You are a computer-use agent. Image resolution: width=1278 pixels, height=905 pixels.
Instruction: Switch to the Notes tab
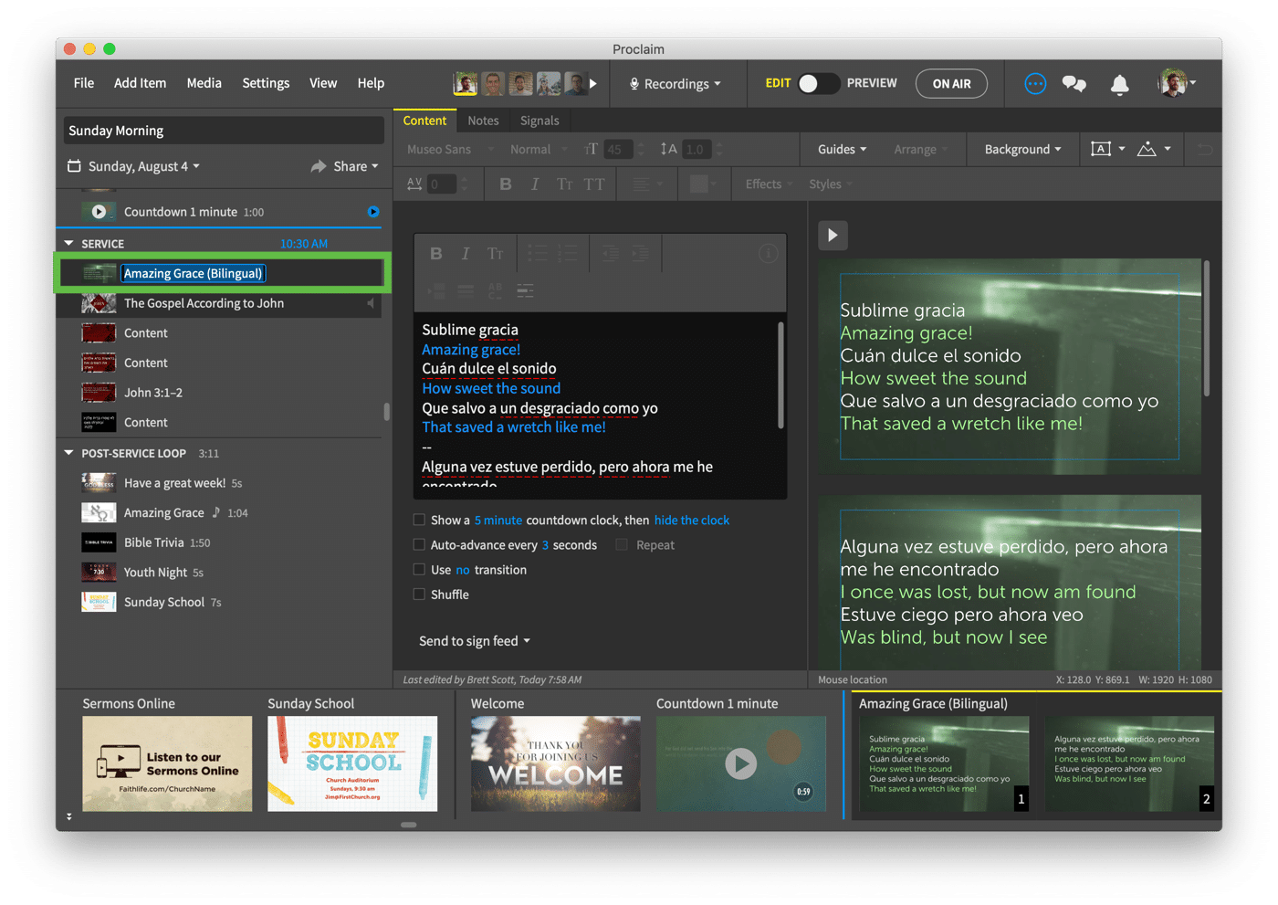[483, 121]
